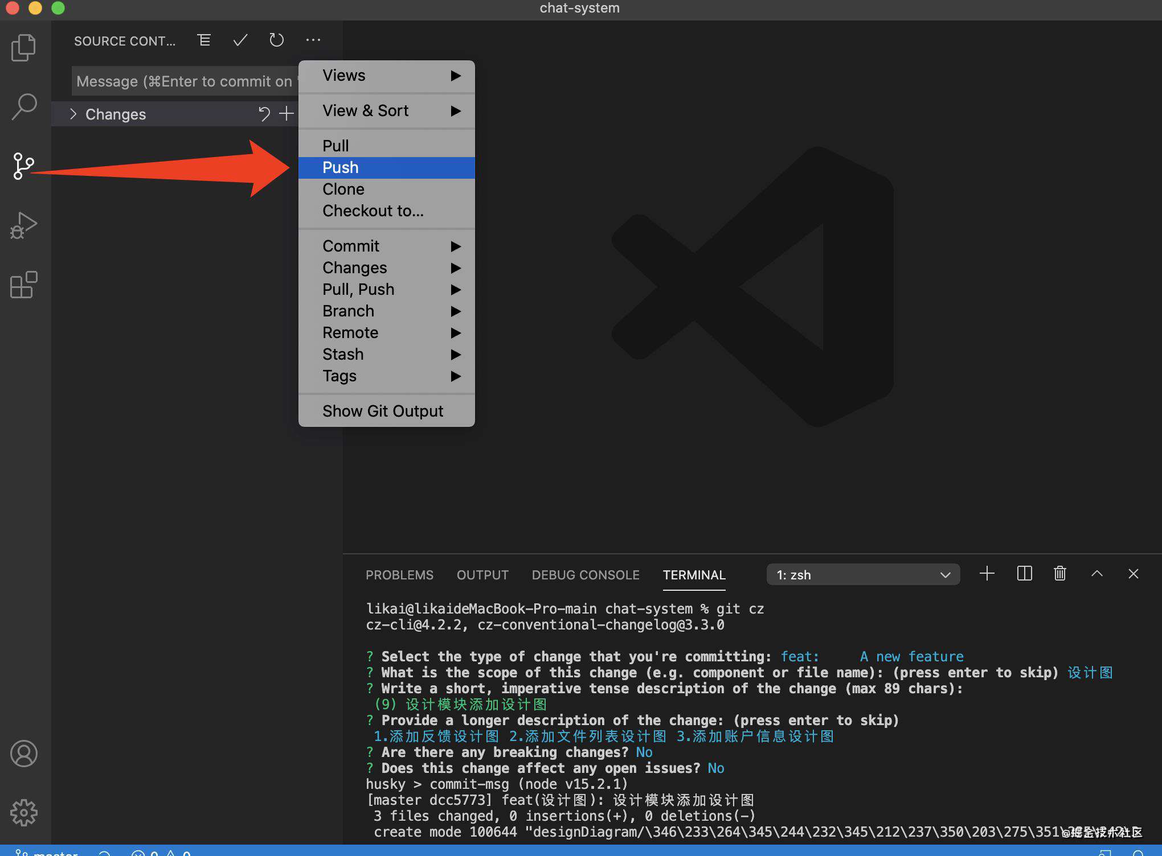
Task: Expand the Branch submenu
Action: coord(386,311)
